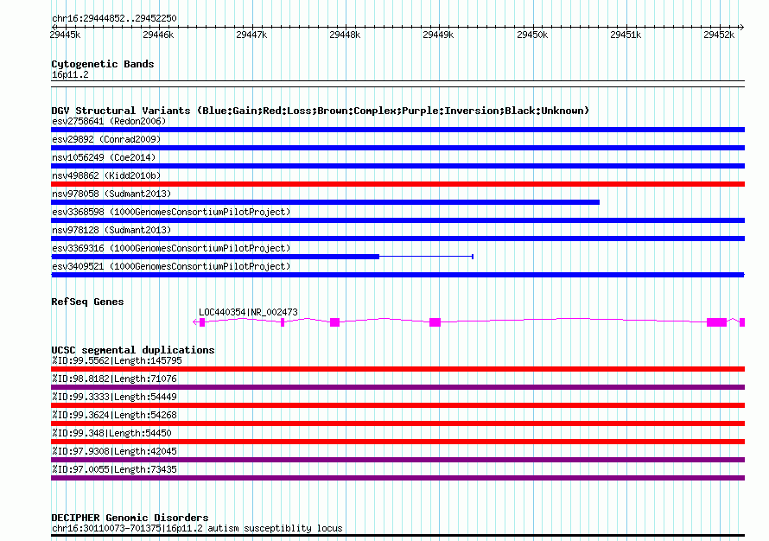Select the DGV Structural Variants track title
The height and width of the screenshot is (541, 769).
321,111
